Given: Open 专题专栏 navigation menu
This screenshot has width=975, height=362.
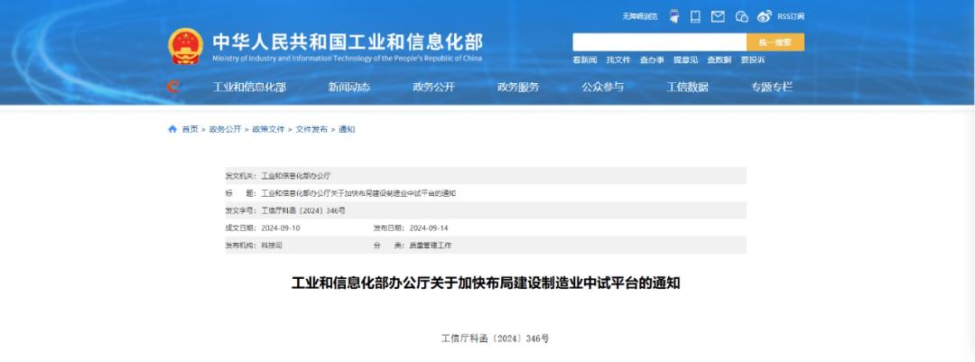Looking at the screenshot, I should pyautogui.click(x=772, y=87).
